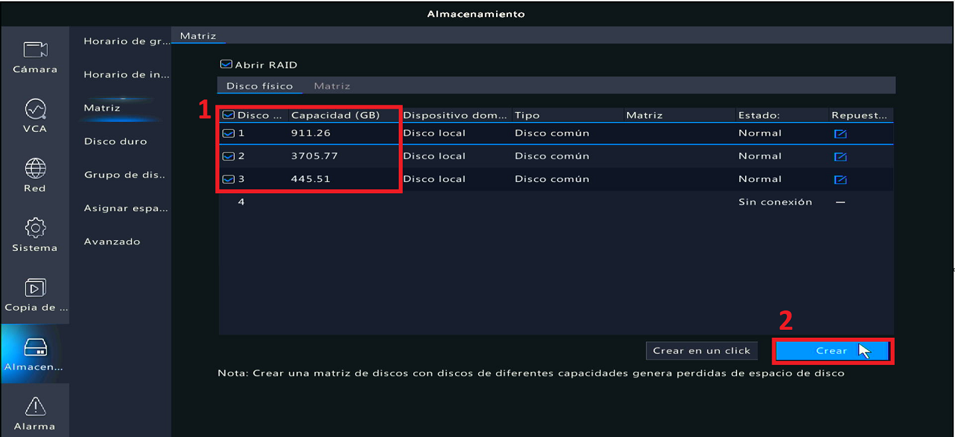955x437 pixels.
Task: Open the Avanzado settings entry
Action: tap(111, 241)
